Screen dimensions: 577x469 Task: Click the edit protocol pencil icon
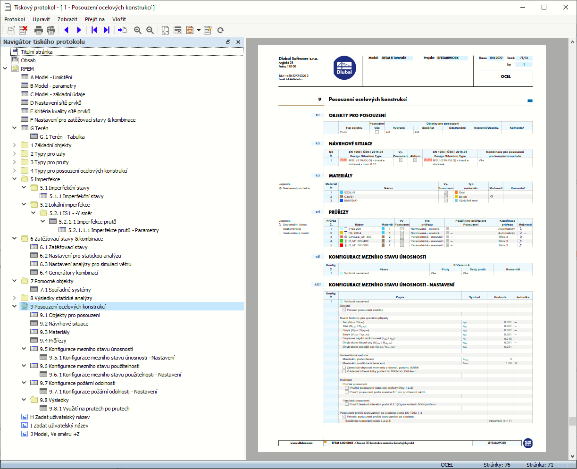coord(208,30)
